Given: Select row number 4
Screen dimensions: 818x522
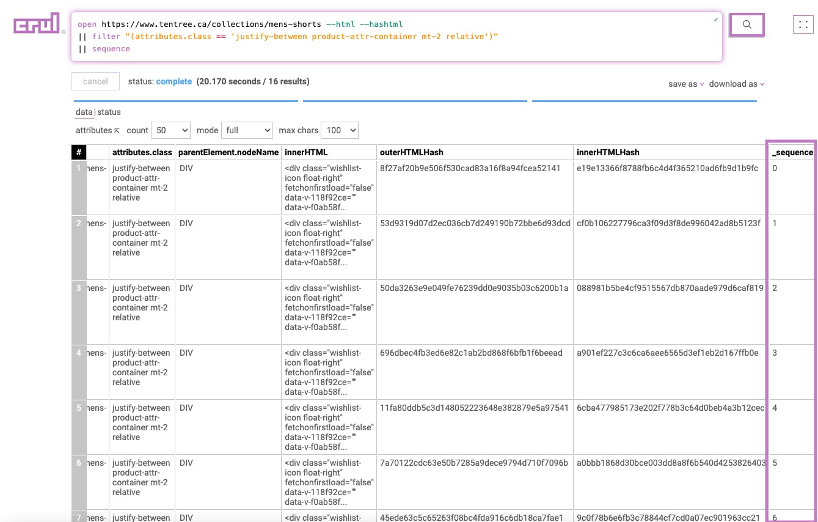Looking at the screenshot, I should (79, 372).
